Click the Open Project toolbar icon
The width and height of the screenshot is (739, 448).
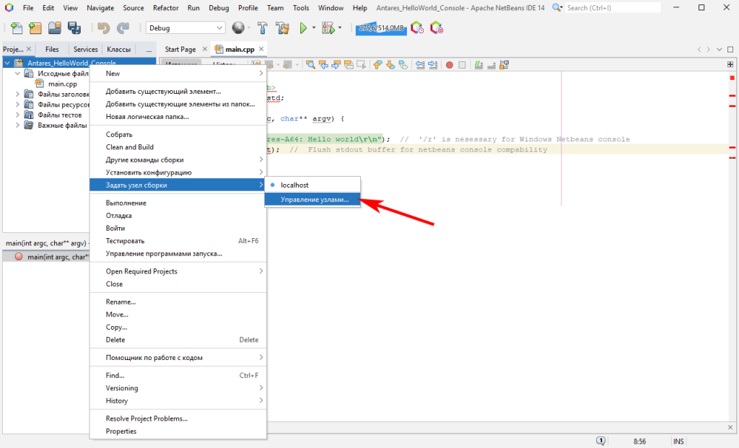pyautogui.click(x=55, y=28)
